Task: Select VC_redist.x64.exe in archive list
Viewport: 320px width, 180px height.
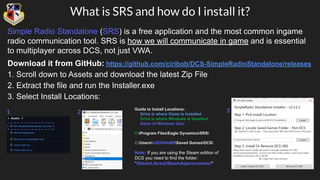Action: pyautogui.click(x=102, y=168)
